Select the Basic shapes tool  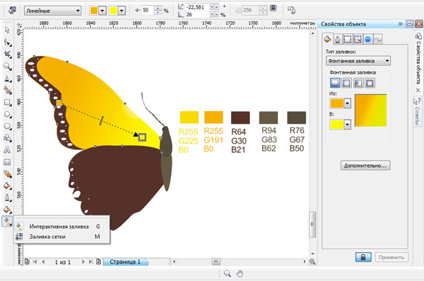[x=7, y=138]
